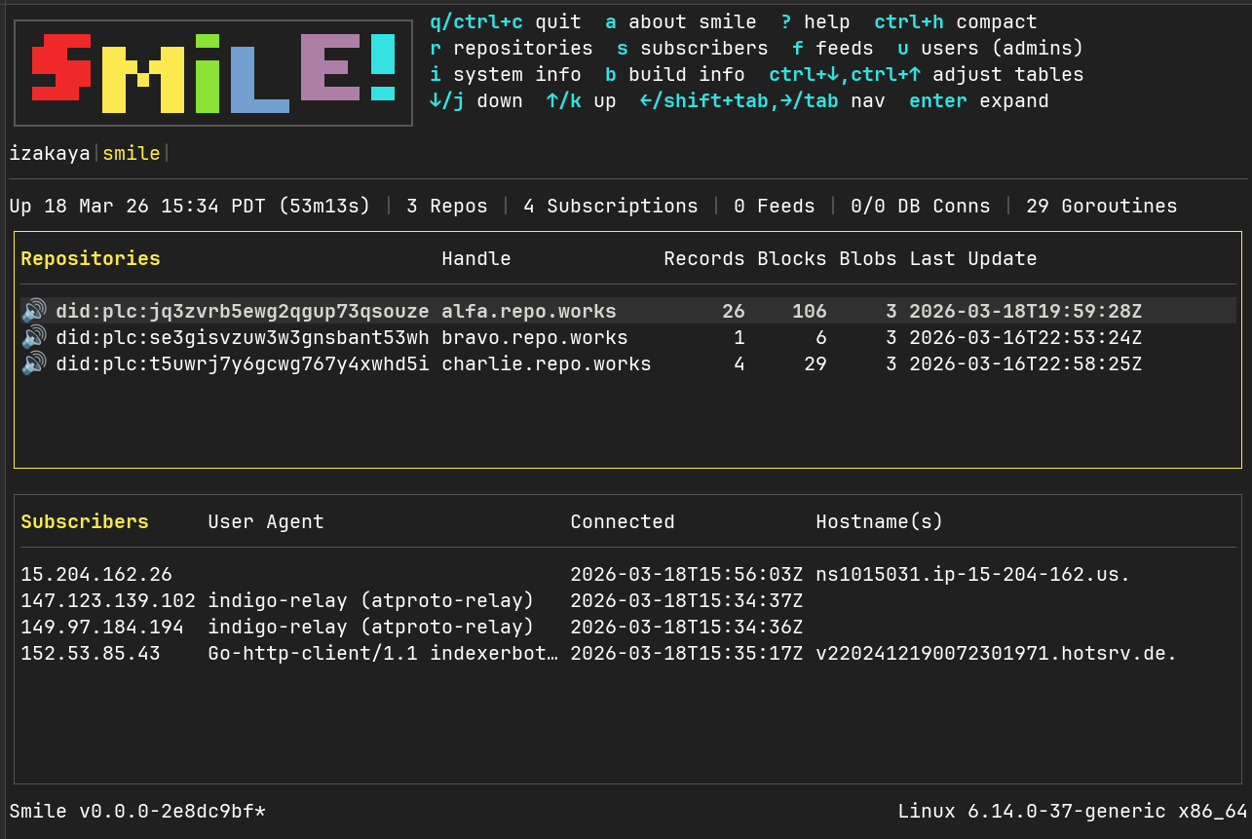
Task: Click the →/tab nav arrow indicator
Action: pyautogui.click(x=807, y=100)
